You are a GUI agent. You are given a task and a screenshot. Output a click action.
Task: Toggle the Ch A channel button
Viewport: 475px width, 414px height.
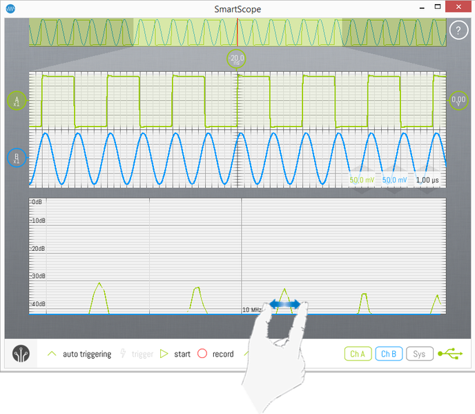(x=357, y=354)
